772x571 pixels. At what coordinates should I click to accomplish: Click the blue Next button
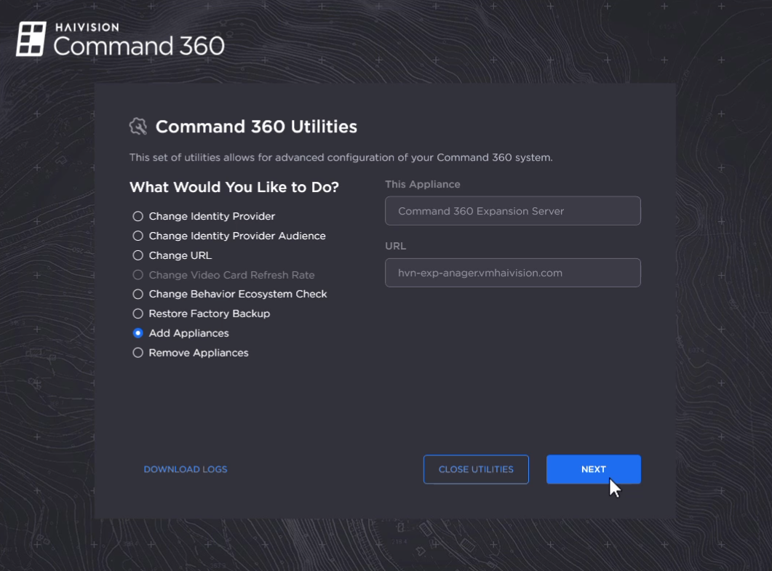click(x=593, y=469)
